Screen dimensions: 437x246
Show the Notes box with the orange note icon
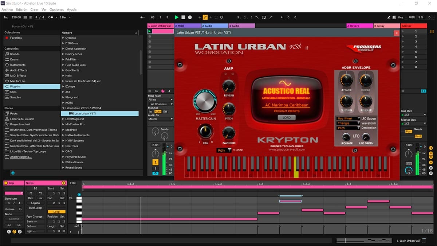click(x=14, y=231)
